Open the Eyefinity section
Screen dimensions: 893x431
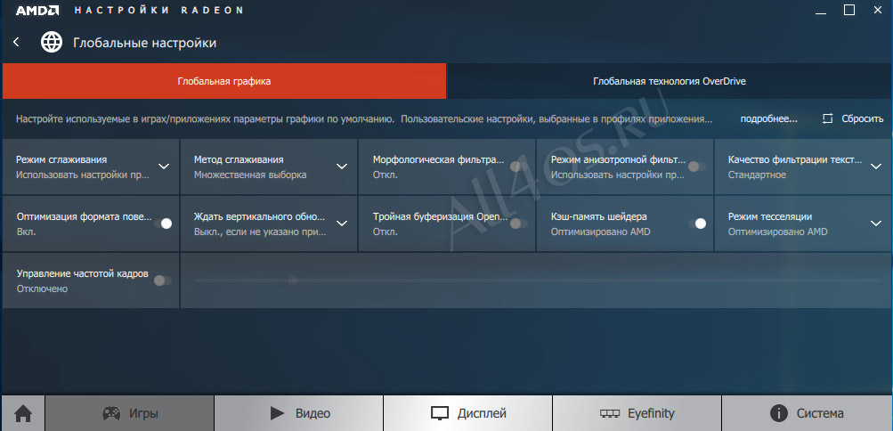(x=637, y=413)
